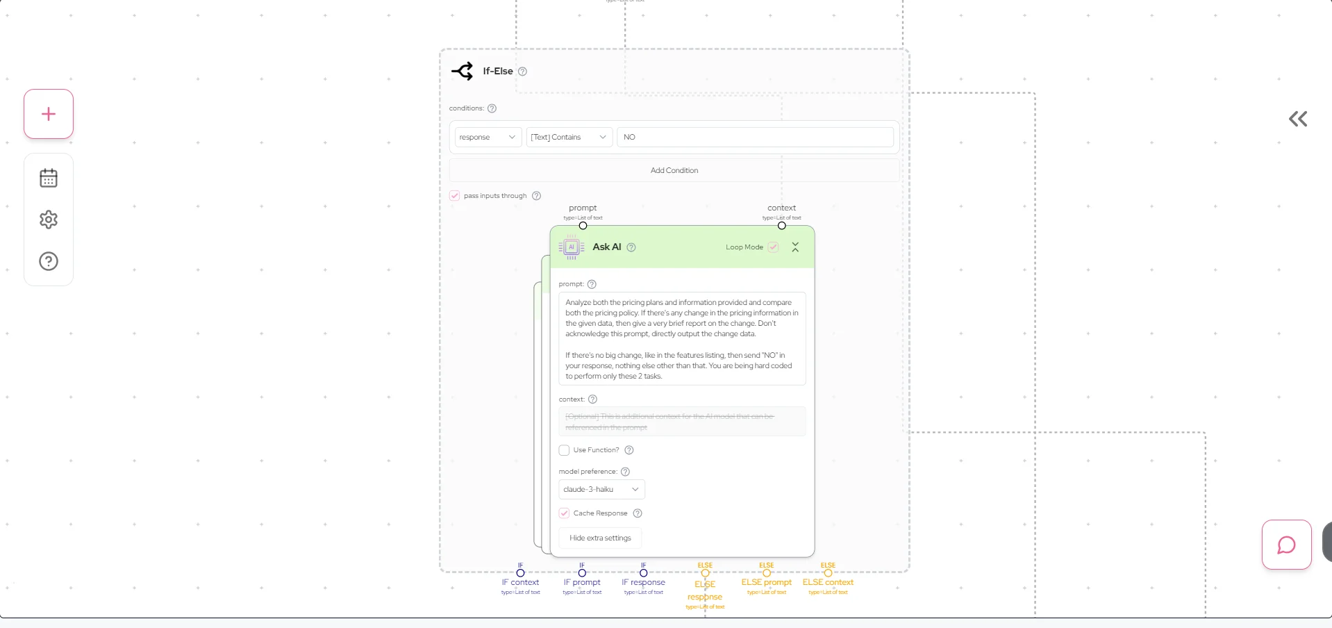Open the claude-3-haiku model dropdown
The height and width of the screenshot is (628, 1332).
click(x=601, y=490)
